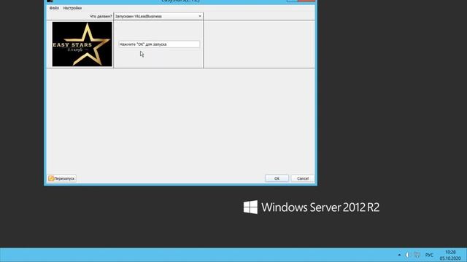Switch input language РУС indicator
The height and width of the screenshot is (262, 467).
[x=429, y=255]
